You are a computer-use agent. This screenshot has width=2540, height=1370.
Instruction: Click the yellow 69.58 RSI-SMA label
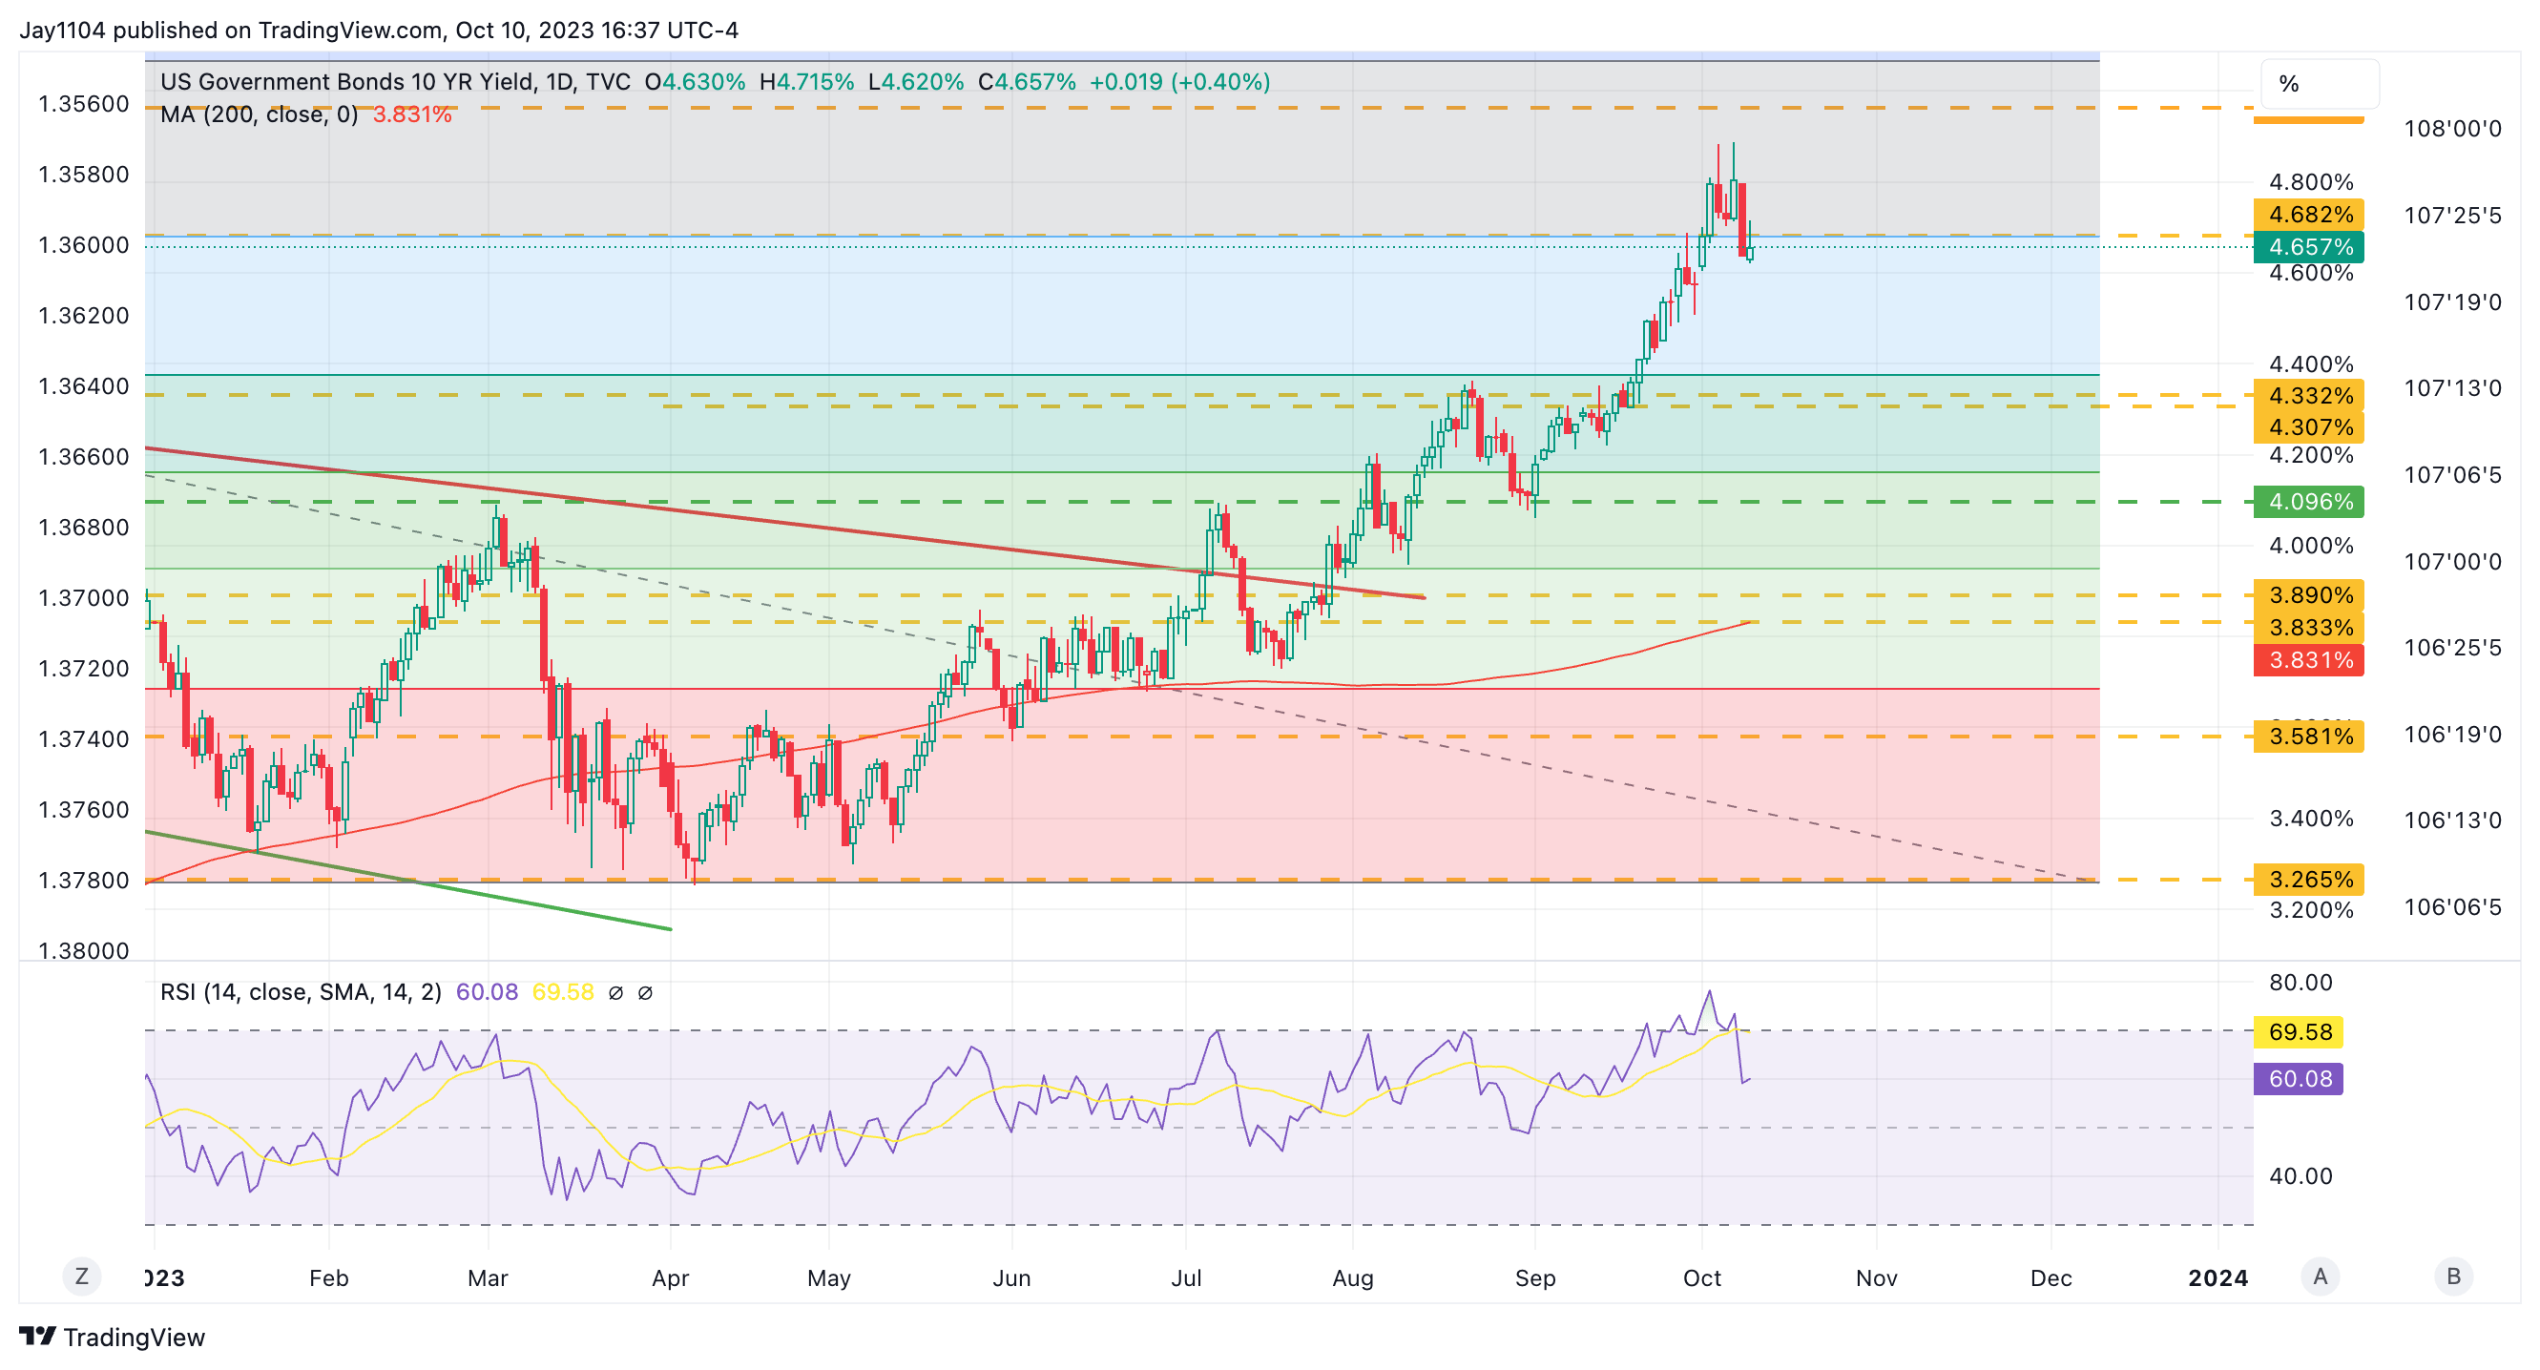click(x=2299, y=1032)
